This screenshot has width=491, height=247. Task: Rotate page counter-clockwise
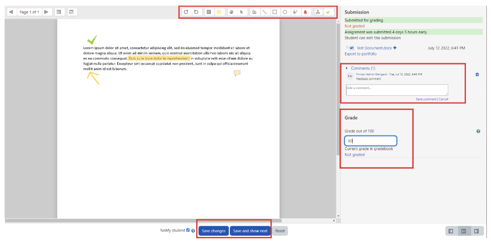pyautogui.click(x=186, y=11)
